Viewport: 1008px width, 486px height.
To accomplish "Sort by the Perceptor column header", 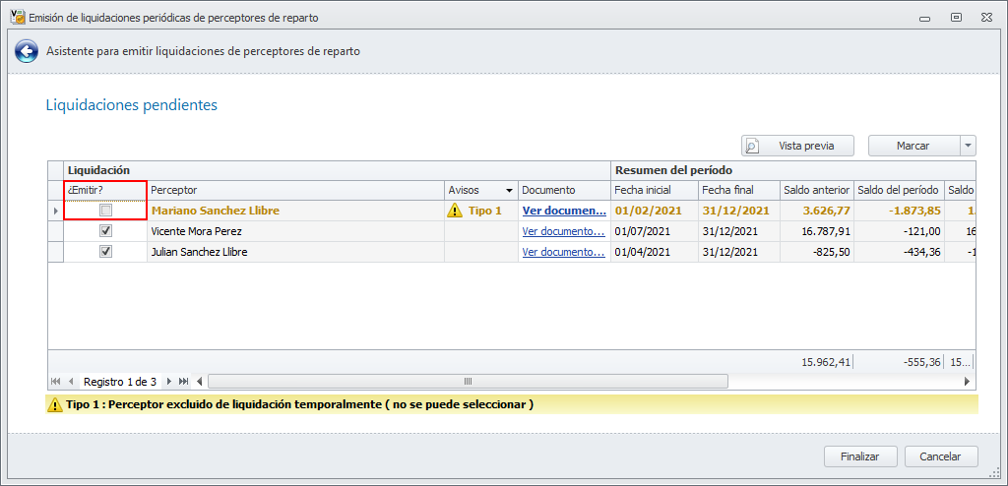I will click(x=295, y=190).
